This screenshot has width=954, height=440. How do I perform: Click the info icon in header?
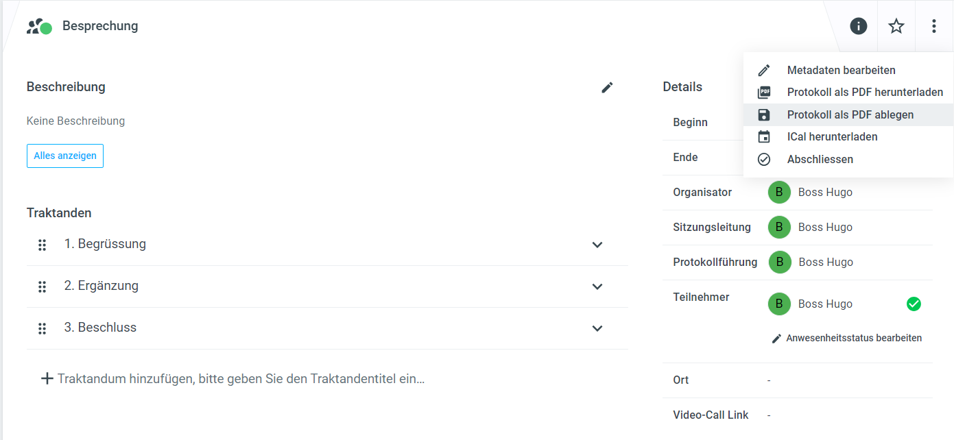[x=858, y=26]
